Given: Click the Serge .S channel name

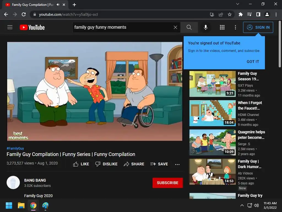Looking at the screenshot, I should coord(244,144).
